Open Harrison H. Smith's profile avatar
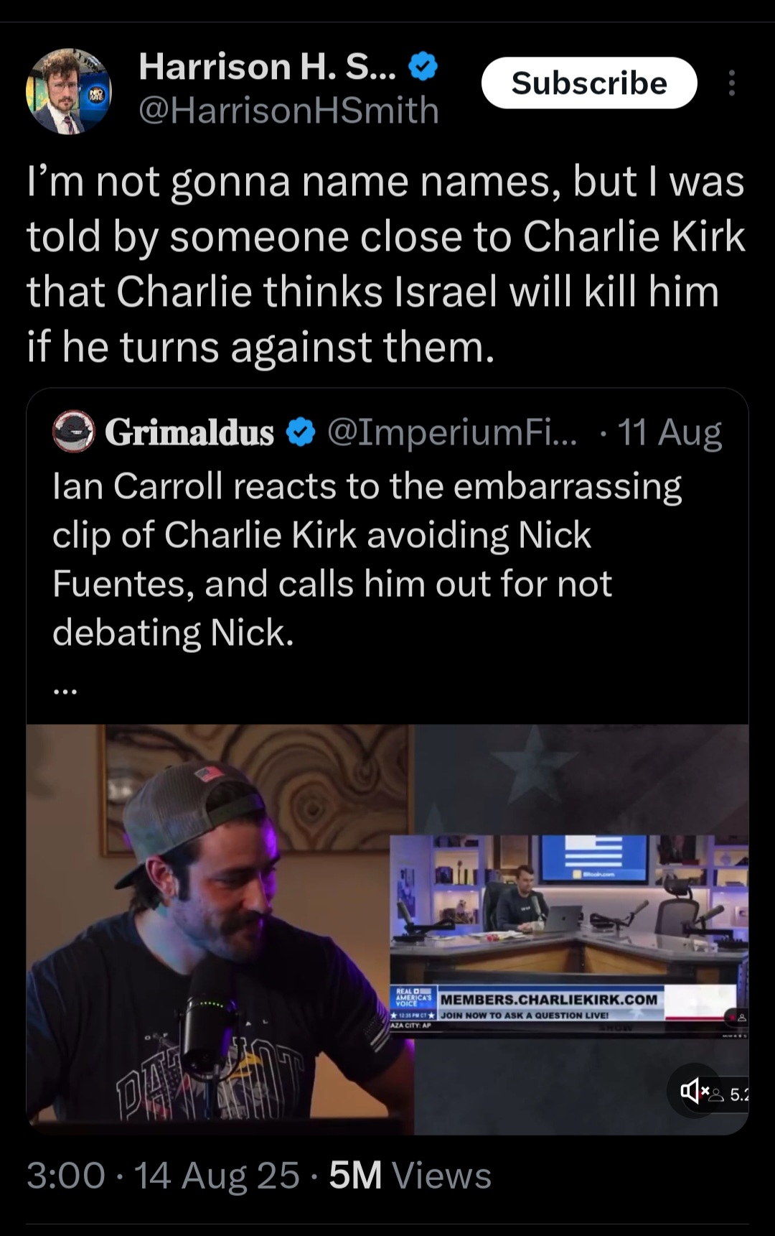Screen dimensions: 775x1236 click(69, 91)
